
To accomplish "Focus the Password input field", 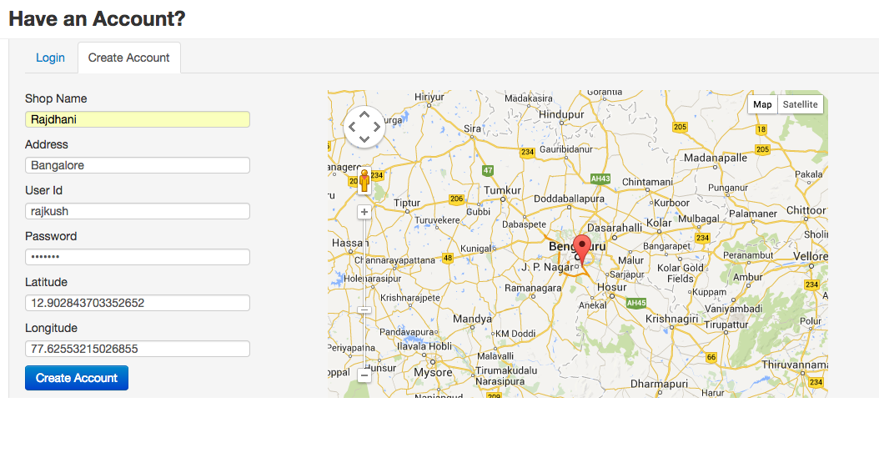I will [x=138, y=257].
